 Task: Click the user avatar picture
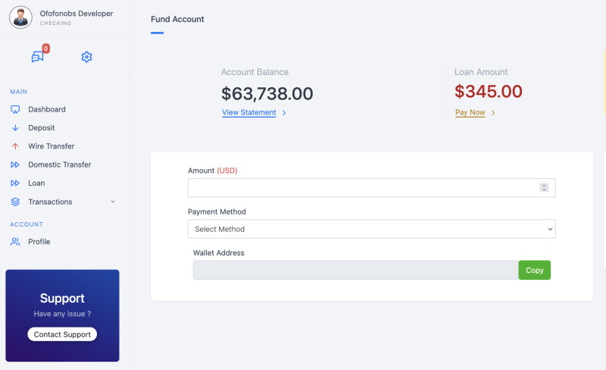tap(20, 17)
